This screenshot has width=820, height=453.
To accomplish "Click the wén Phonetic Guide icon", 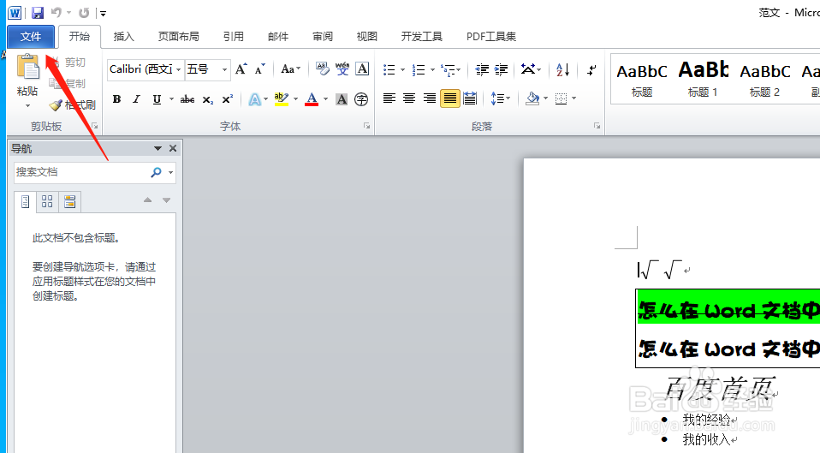I will pyautogui.click(x=342, y=69).
